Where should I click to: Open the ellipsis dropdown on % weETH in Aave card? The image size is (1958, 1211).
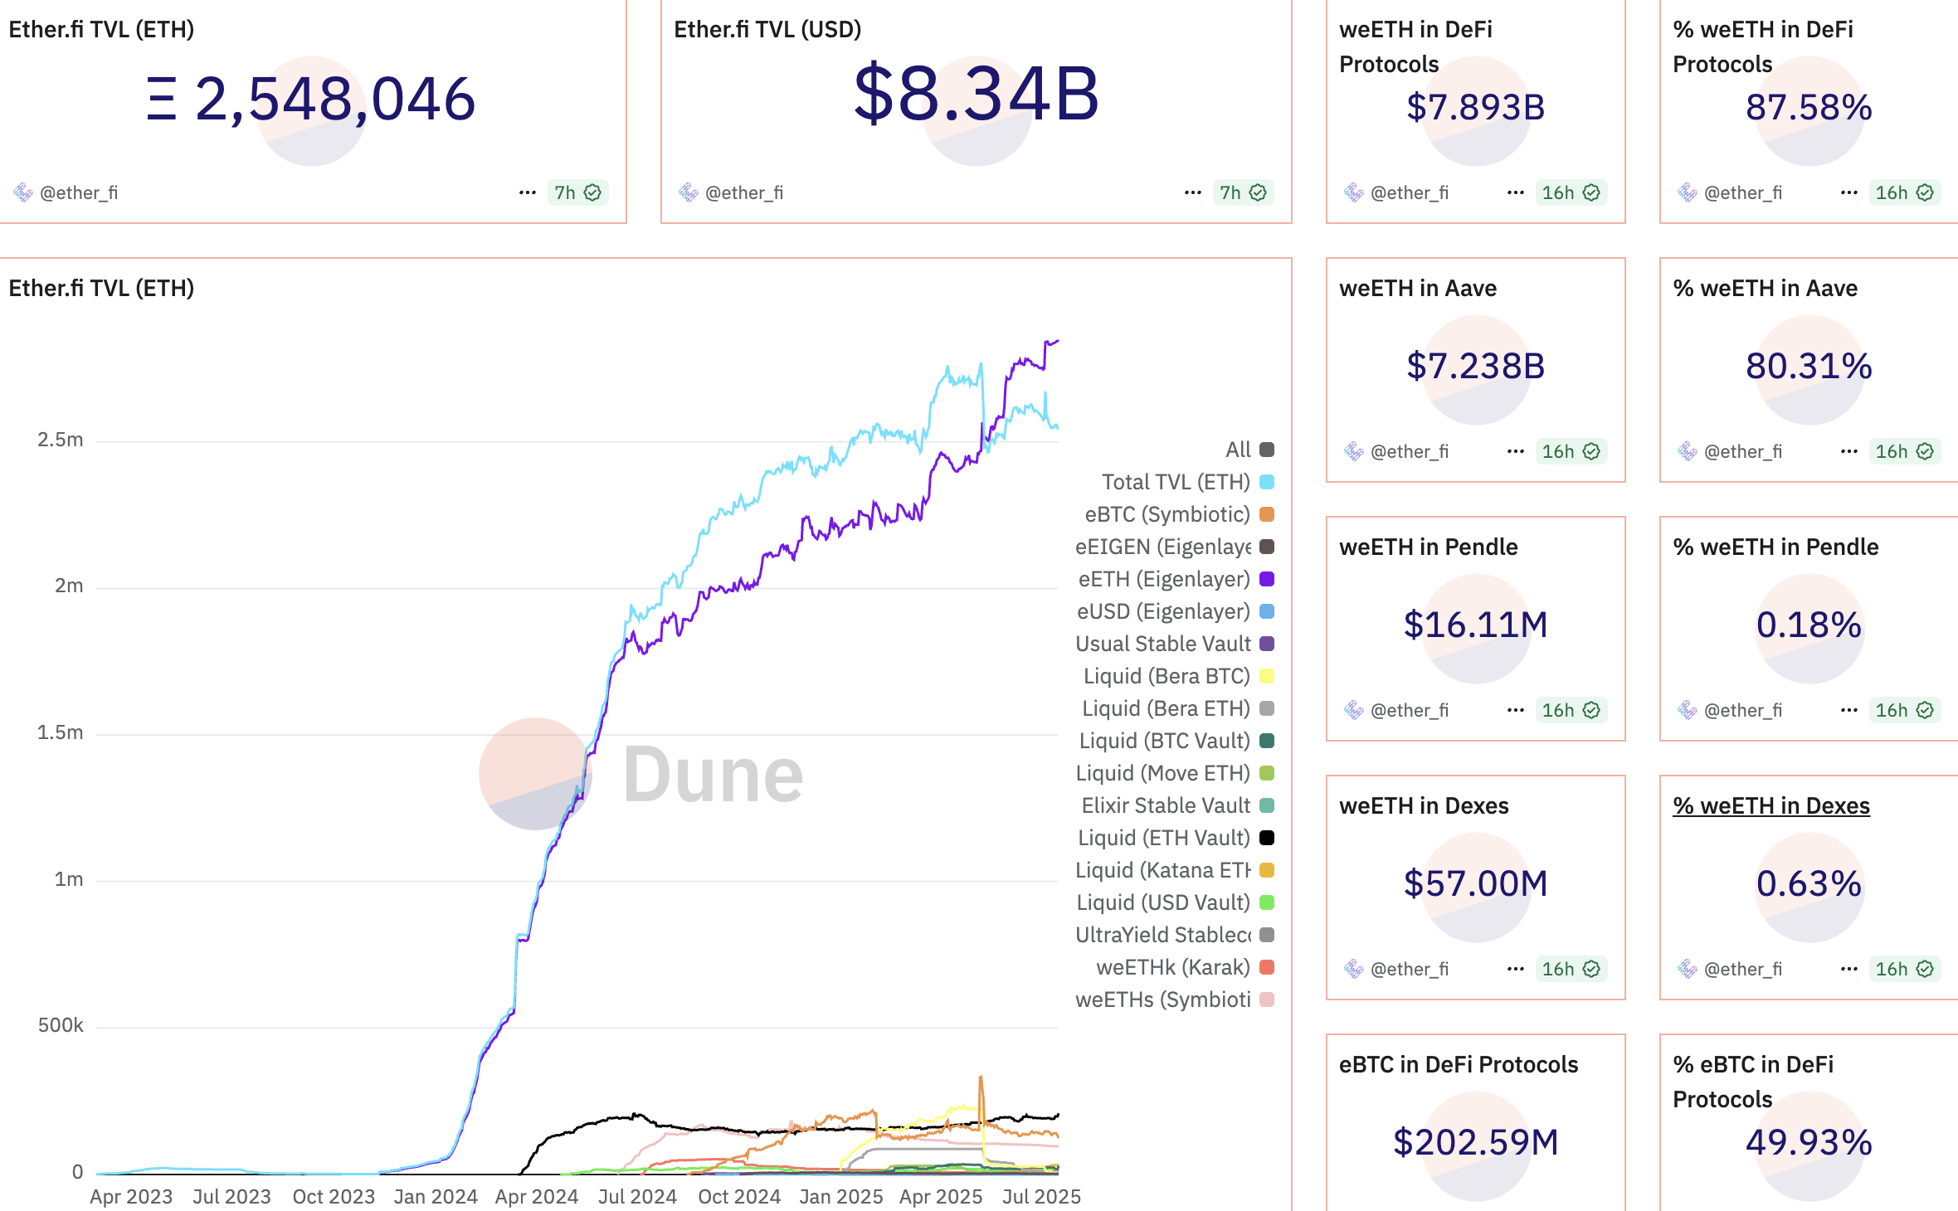(x=1848, y=452)
